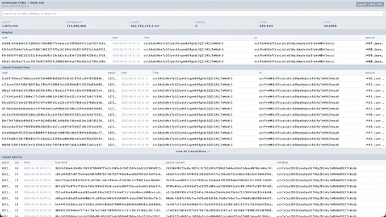
Task: Open epoch link in row /456.json
Action: [x=112, y=79]
